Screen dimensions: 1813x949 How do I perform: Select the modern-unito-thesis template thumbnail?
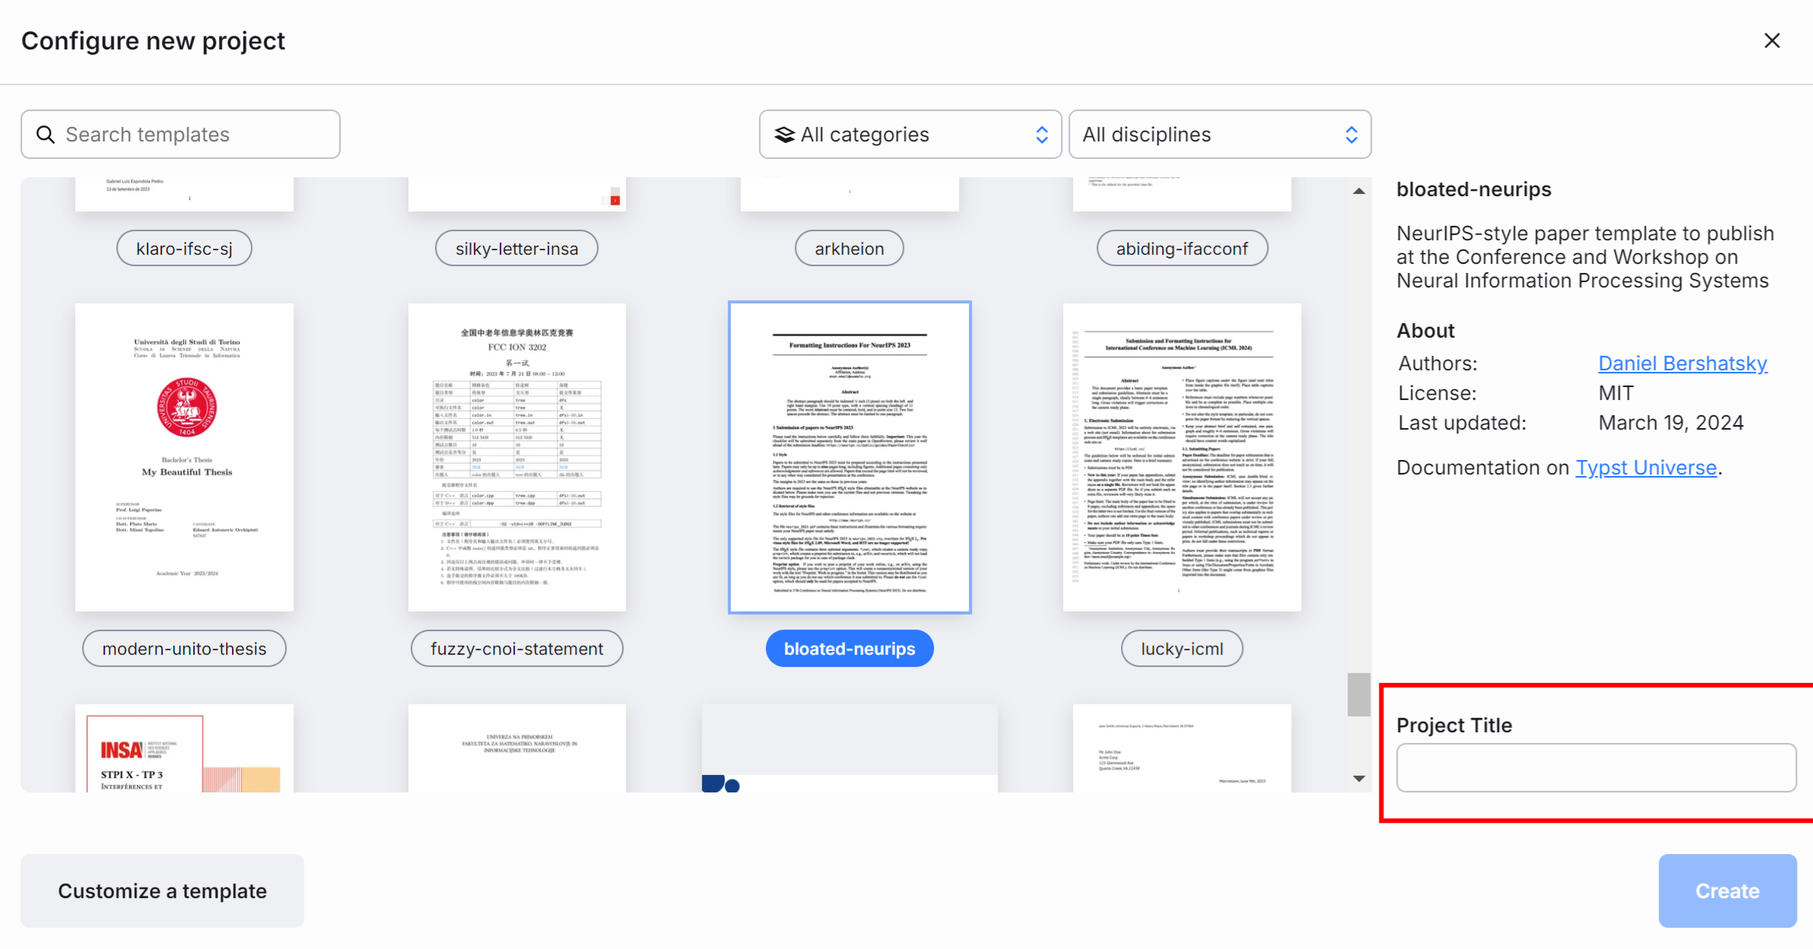point(184,457)
